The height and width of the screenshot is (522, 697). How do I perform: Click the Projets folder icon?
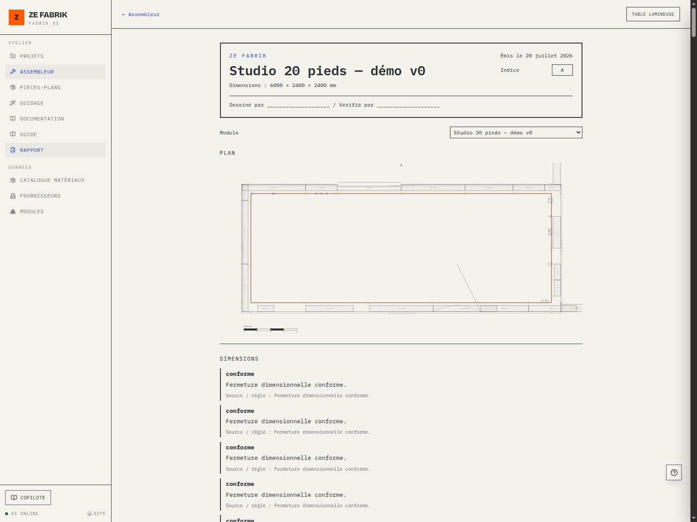tap(13, 56)
